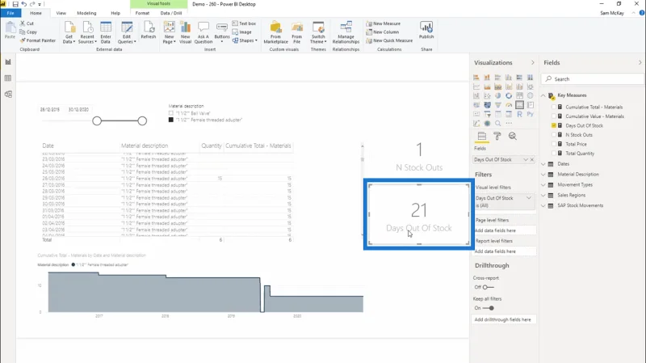Open the Data / Drill ribbon tab
This screenshot has width=646, height=363.
click(x=171, y=13)
